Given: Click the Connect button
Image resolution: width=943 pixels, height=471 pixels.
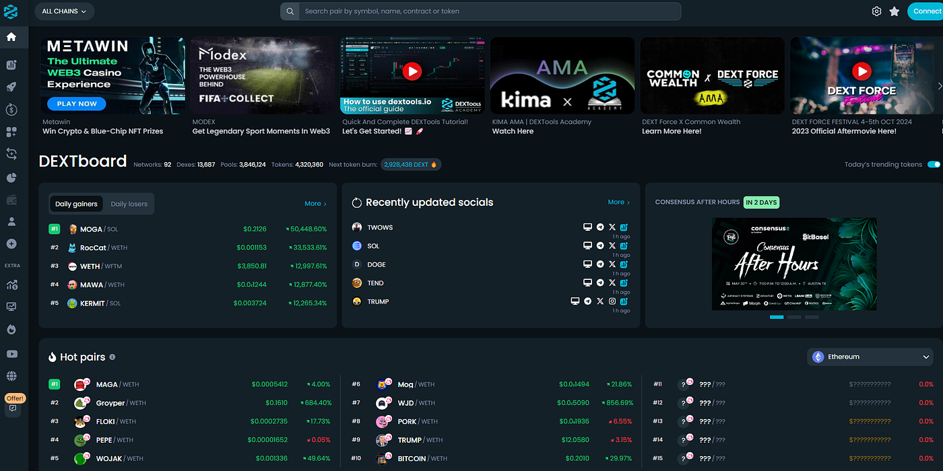Looking at the screenshot, I should coord(927,11).
